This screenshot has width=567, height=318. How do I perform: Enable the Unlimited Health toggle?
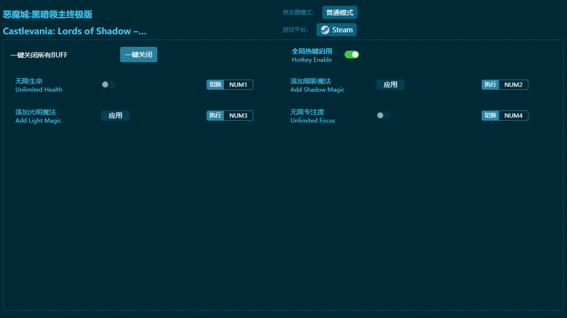tap(109, 84)
